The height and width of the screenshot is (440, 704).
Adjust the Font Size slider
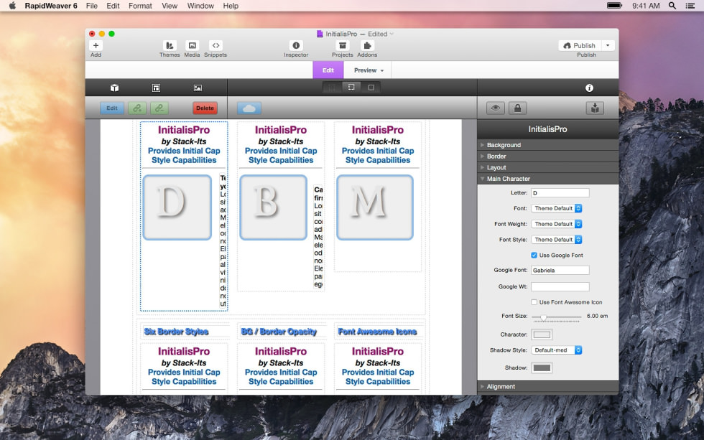[543, 317]
